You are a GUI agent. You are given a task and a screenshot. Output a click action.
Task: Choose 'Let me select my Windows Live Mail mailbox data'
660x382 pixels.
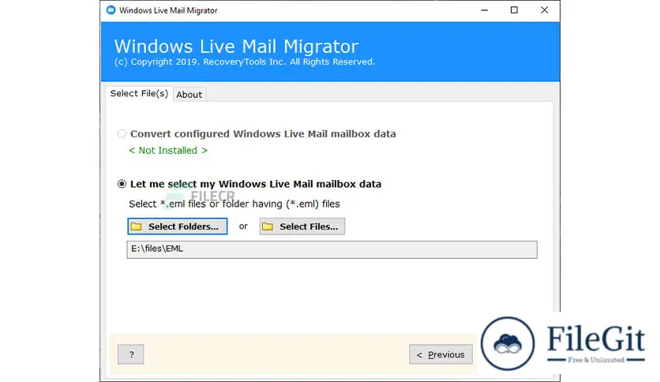[x=122, y=184]
